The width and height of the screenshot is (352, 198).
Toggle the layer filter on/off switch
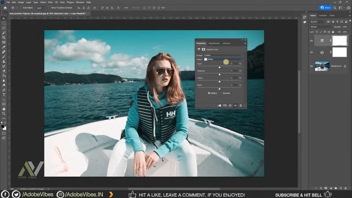(350, 21)
